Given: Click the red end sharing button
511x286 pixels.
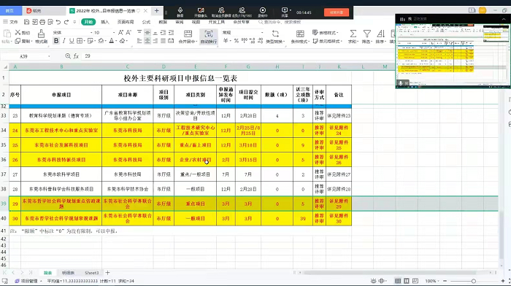Looking at the screenshot, I should 337,12.
